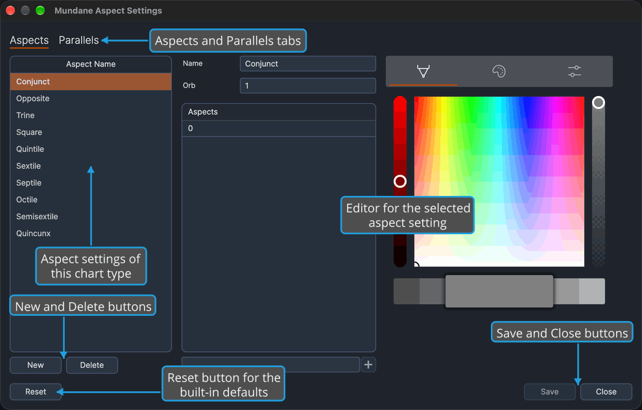Select the 0 row in Aspects table

point(278,128)
